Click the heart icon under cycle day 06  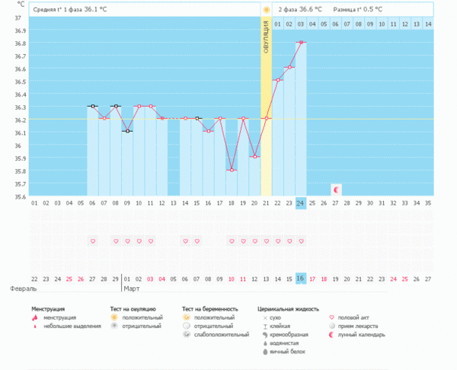tap(93, 241)
